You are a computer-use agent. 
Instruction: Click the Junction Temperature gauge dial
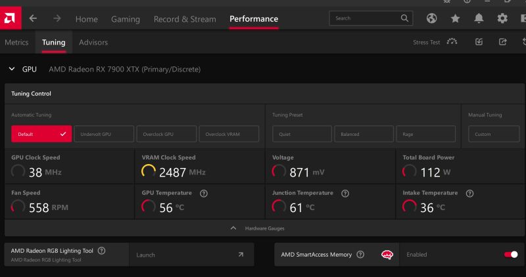[279, 207]
